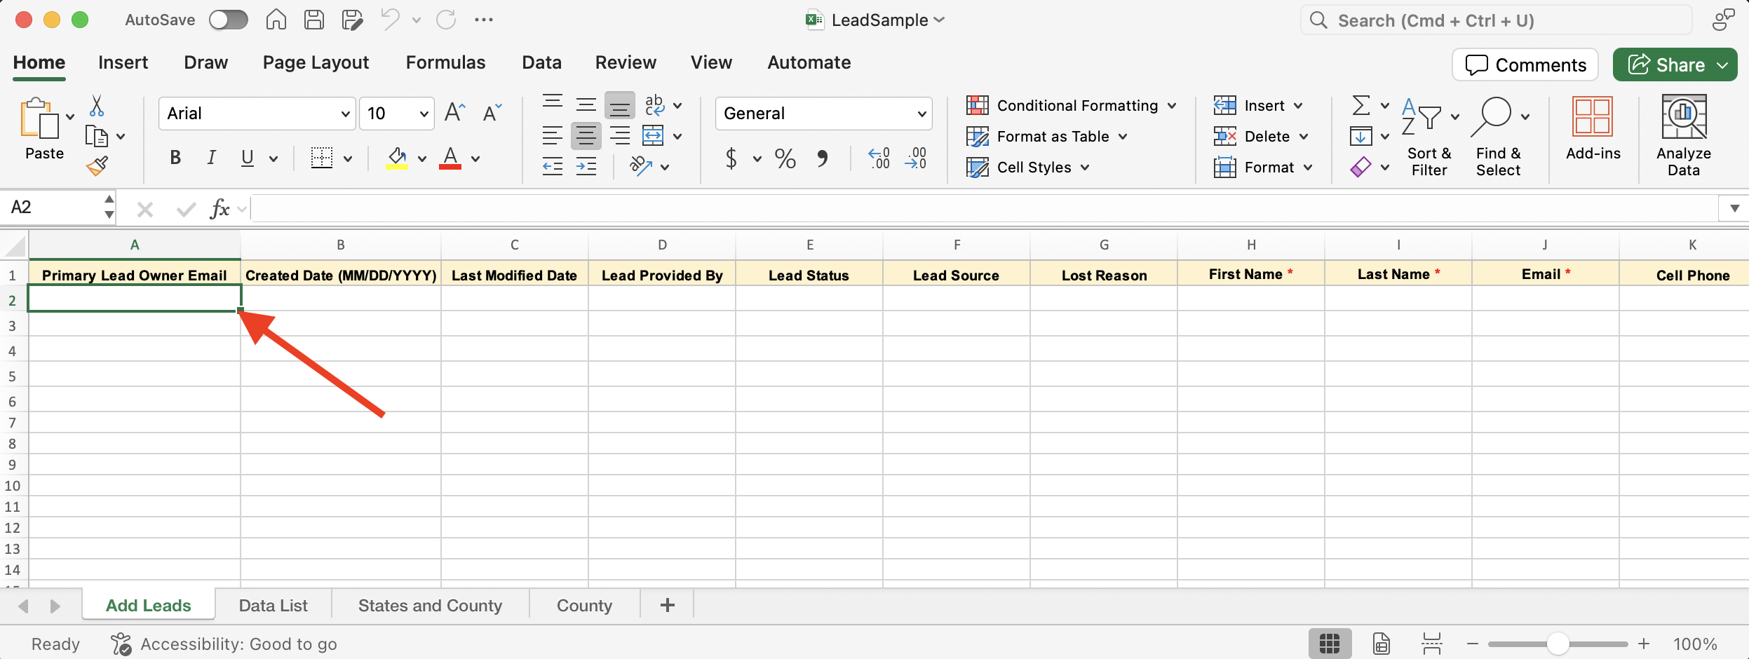Click the AutoSum sigma icon

(x=1360, y=105)
